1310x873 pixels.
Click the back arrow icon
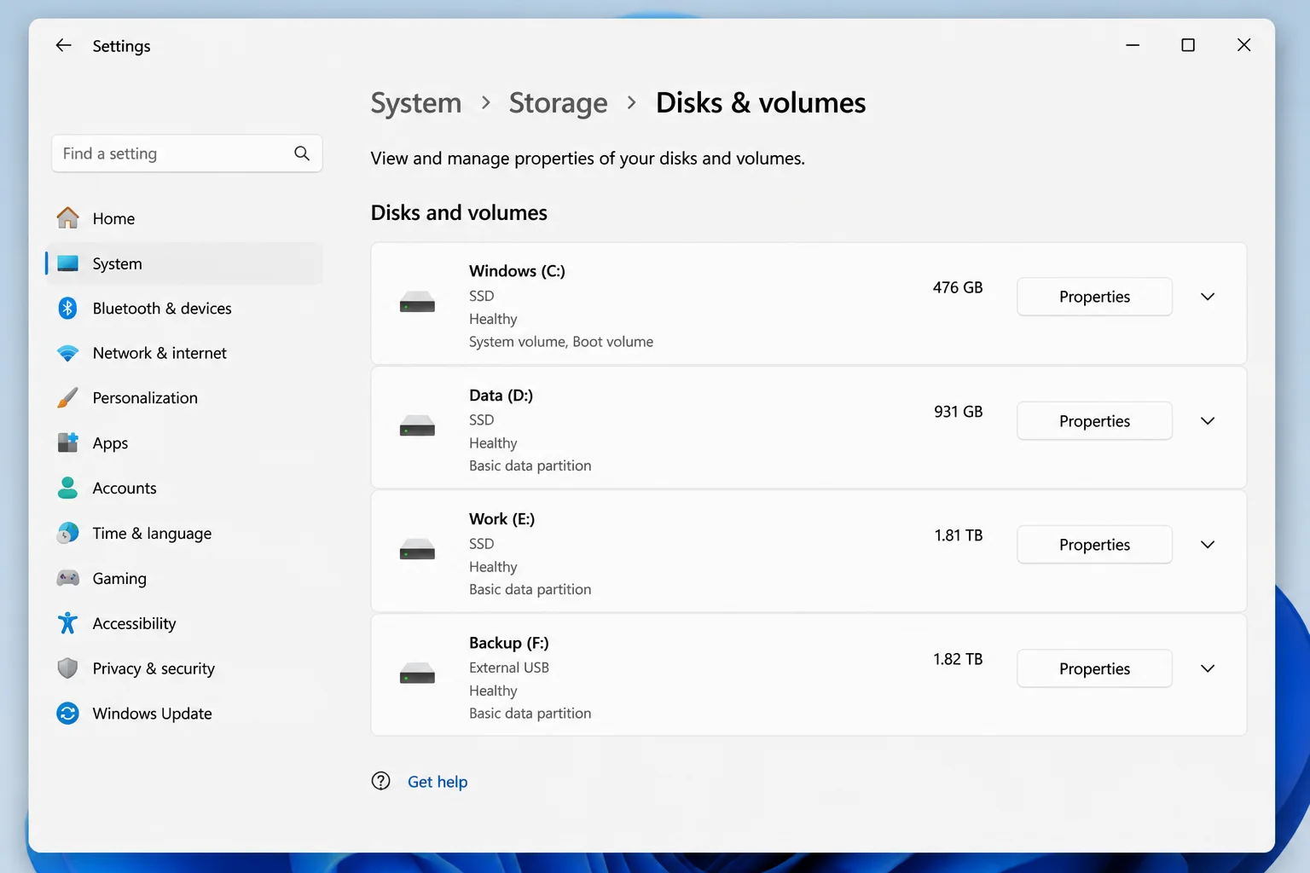pyautogui.click(x=63, y=45)
